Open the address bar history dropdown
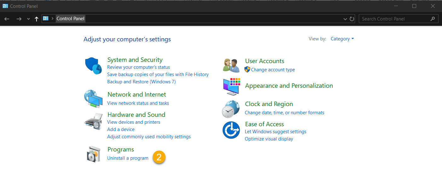This screenshot has height=173, width=442. pos(345,19)
